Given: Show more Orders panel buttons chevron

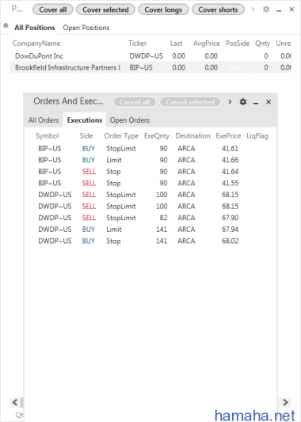Looking at the screenshot, I should click(x=230, y=102).
